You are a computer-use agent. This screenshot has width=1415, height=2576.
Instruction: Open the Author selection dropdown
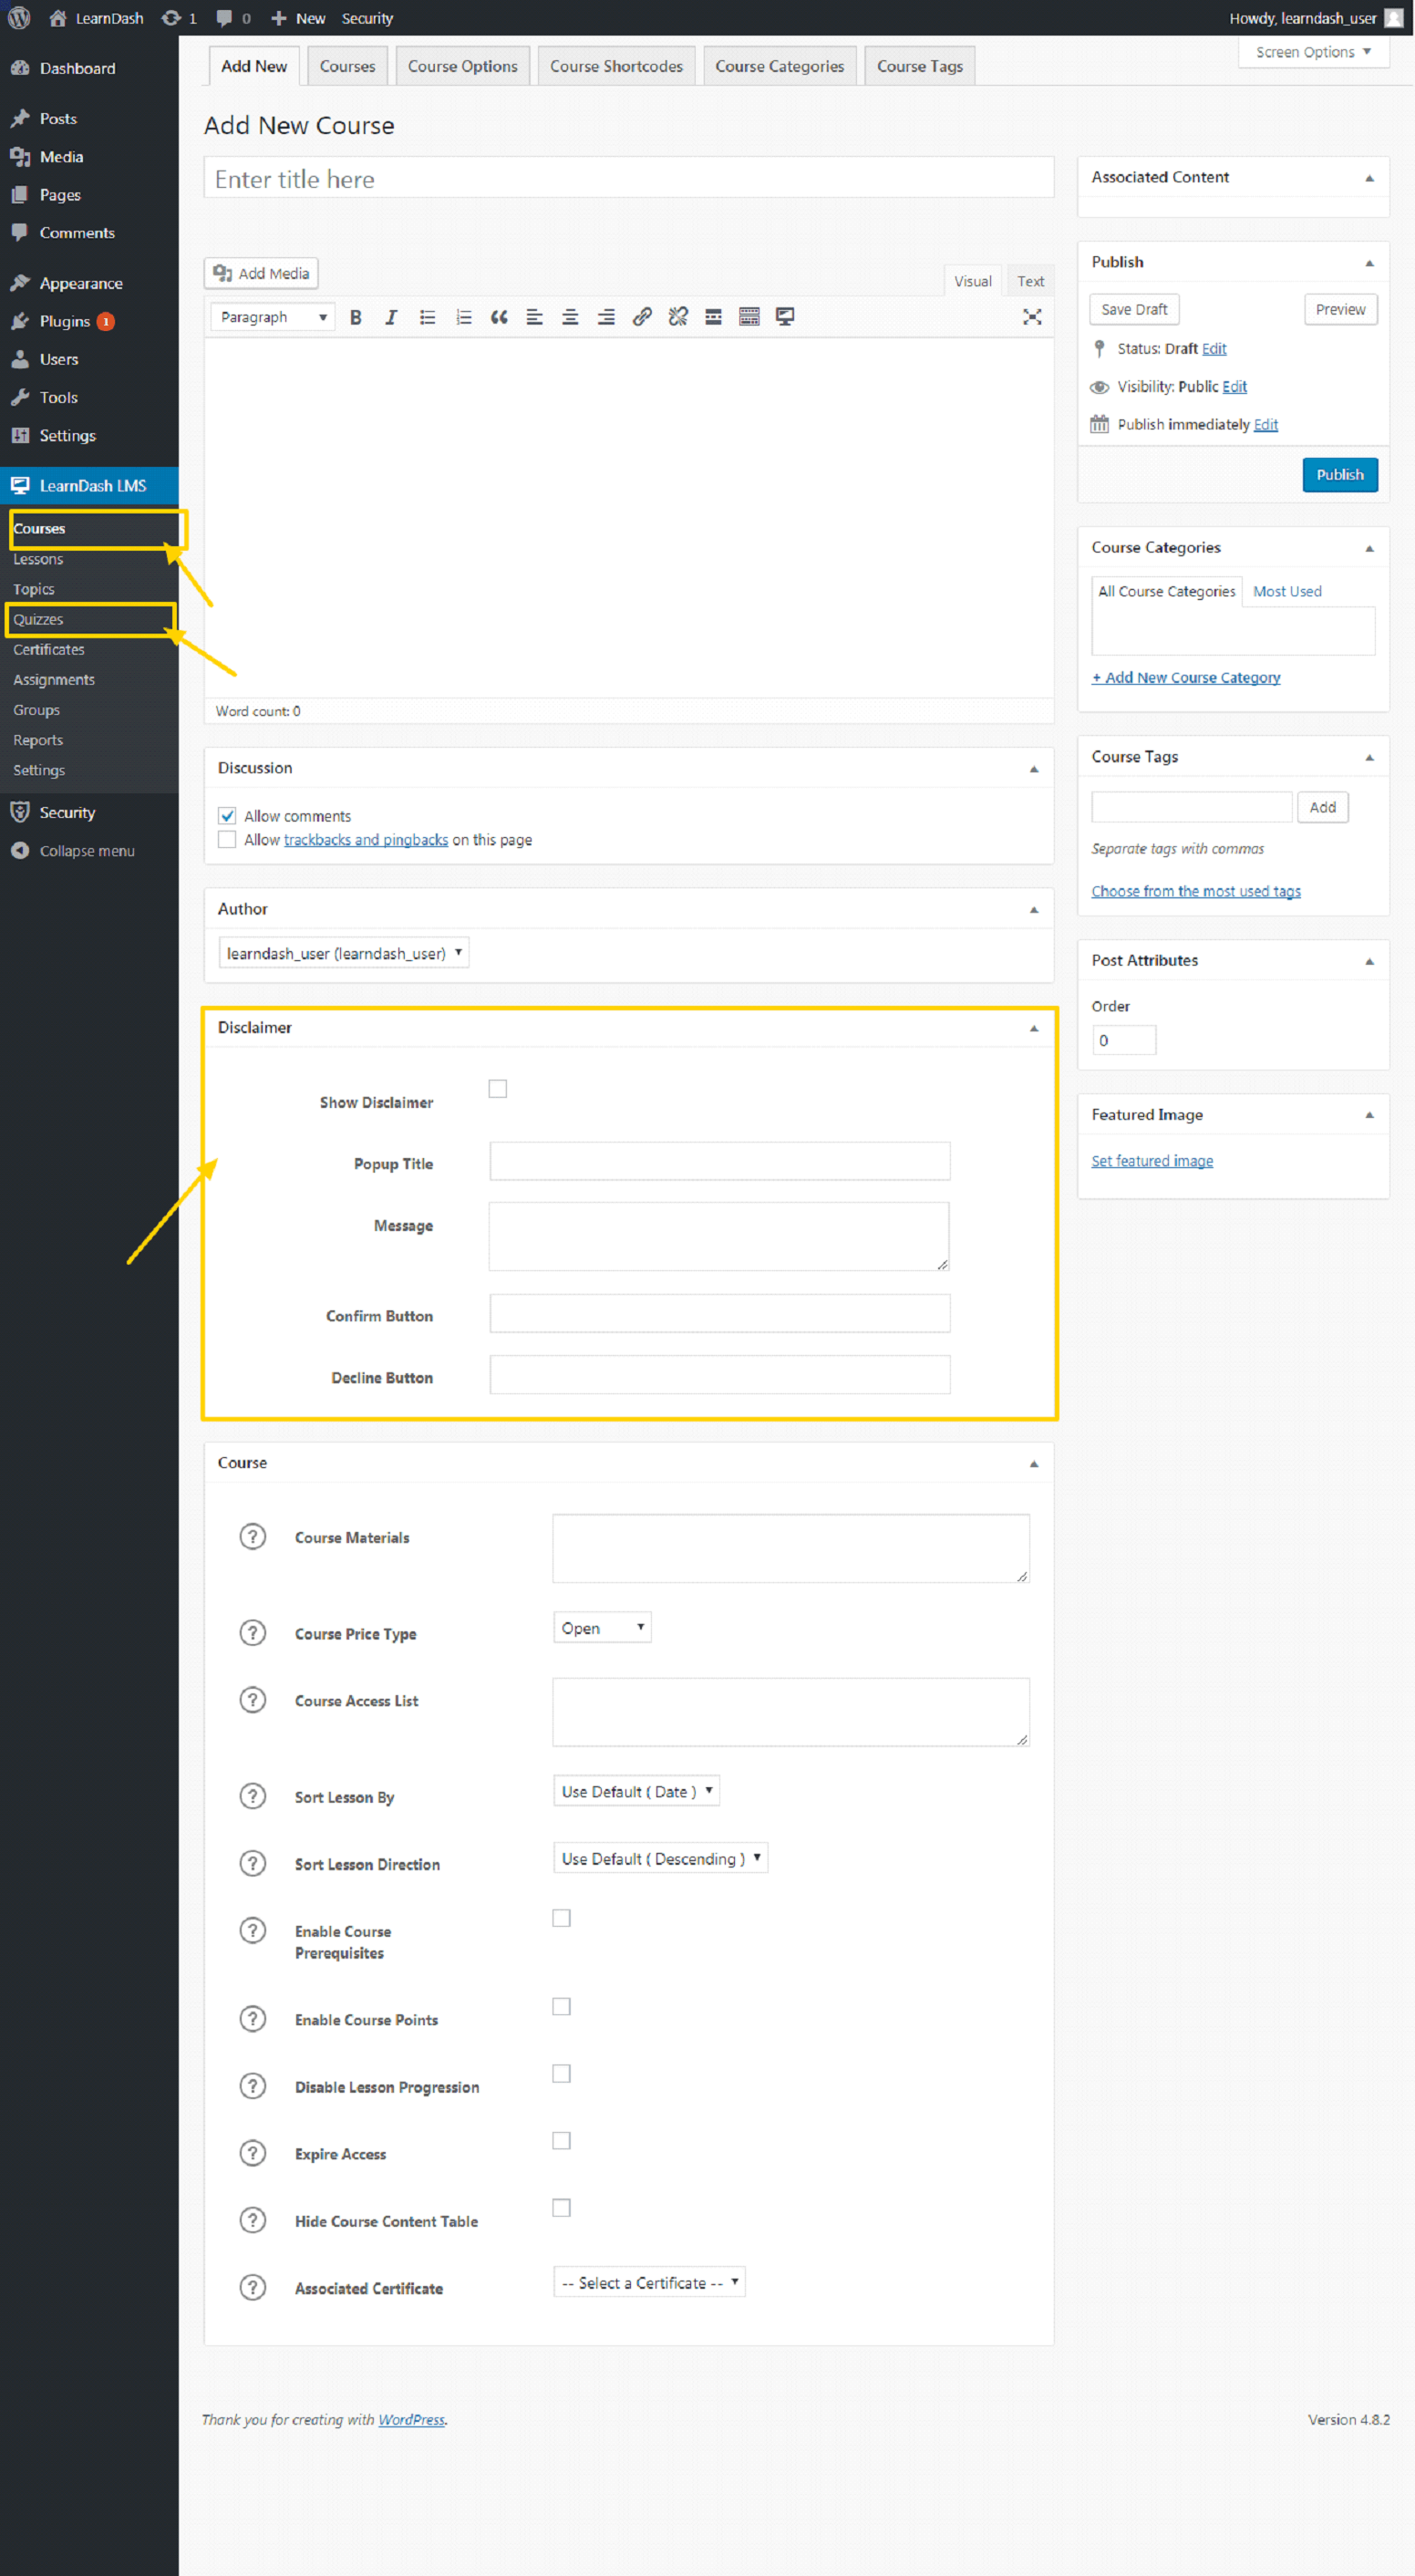point(344,952)
